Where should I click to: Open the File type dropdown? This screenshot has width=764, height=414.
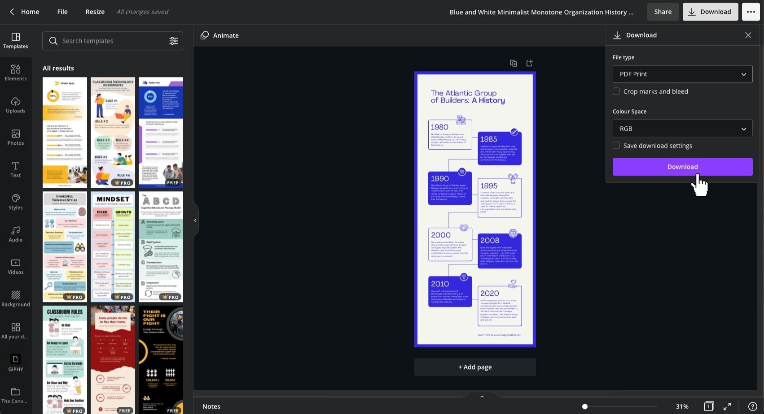click(x=682, y=74)
